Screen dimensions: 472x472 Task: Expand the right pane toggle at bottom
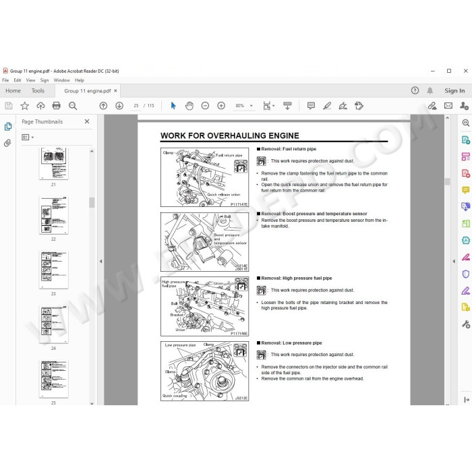pos(467,400)
